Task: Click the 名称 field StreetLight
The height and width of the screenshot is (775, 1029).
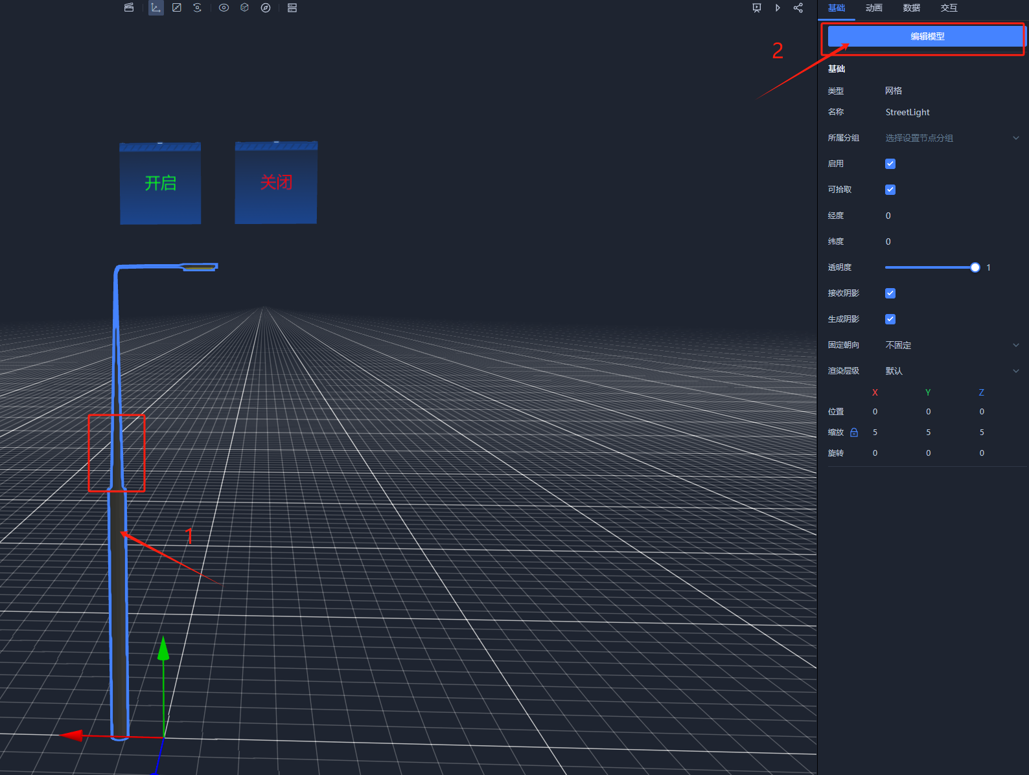Action: [907, 112]
